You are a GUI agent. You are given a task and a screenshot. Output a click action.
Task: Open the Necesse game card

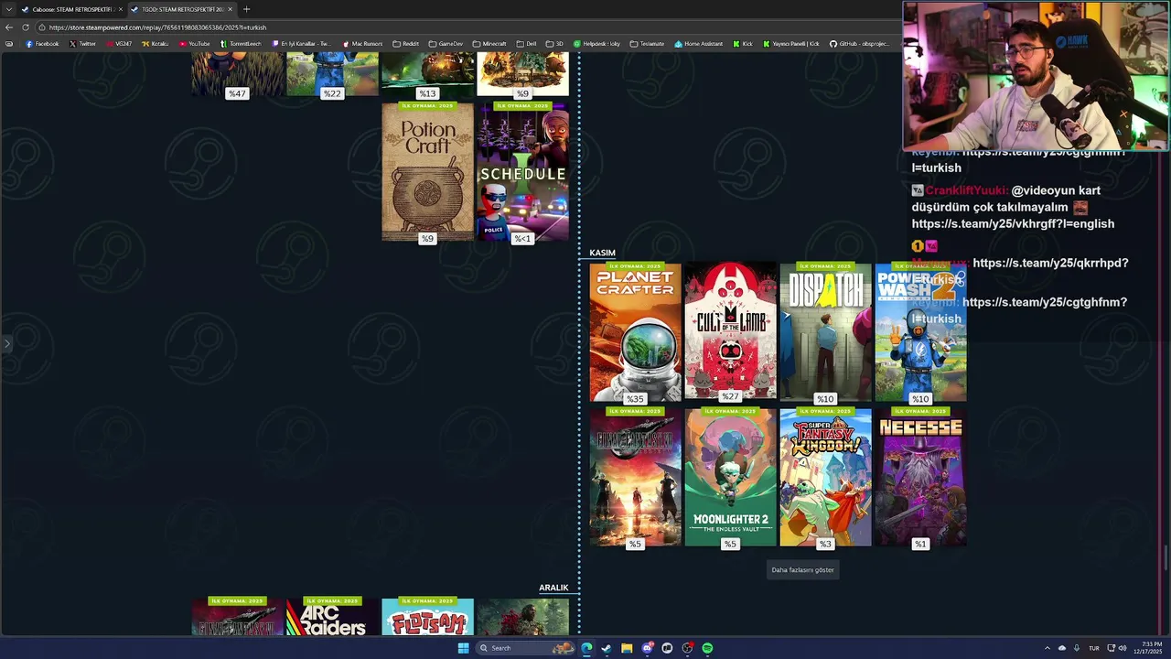920,478
